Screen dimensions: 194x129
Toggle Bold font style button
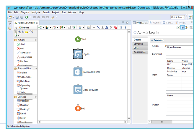121,28
